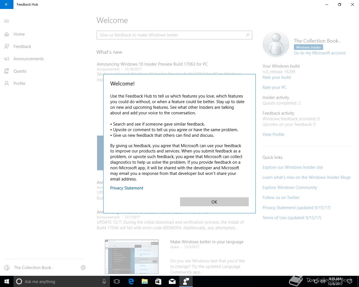The width and height of the screenshot is (359, 287).
Task: Click the Announcements megaphone icon
Action: (7, 59)
